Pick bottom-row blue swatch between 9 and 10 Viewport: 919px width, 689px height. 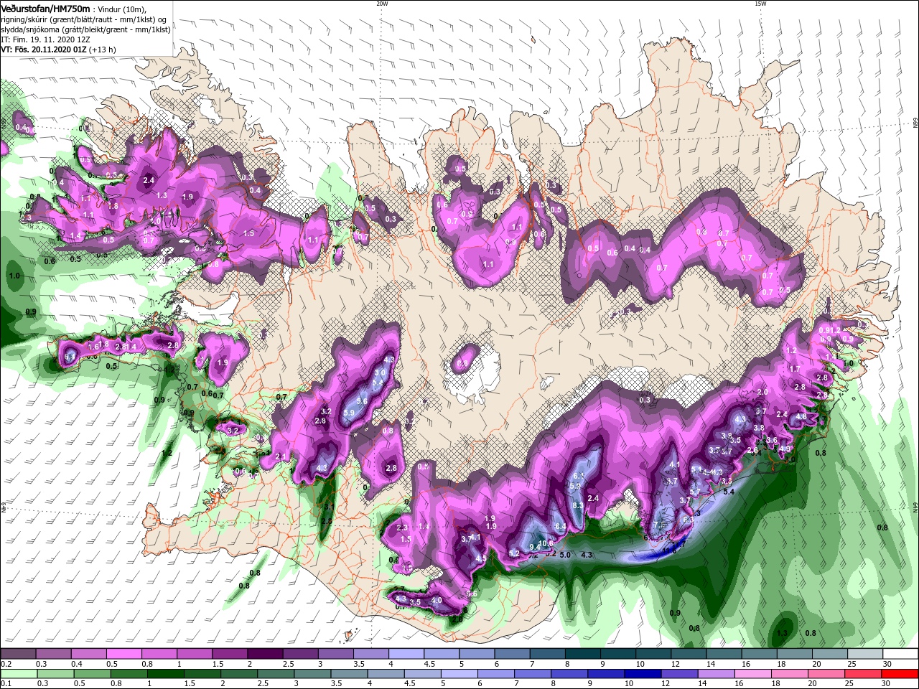coord(606,674)
